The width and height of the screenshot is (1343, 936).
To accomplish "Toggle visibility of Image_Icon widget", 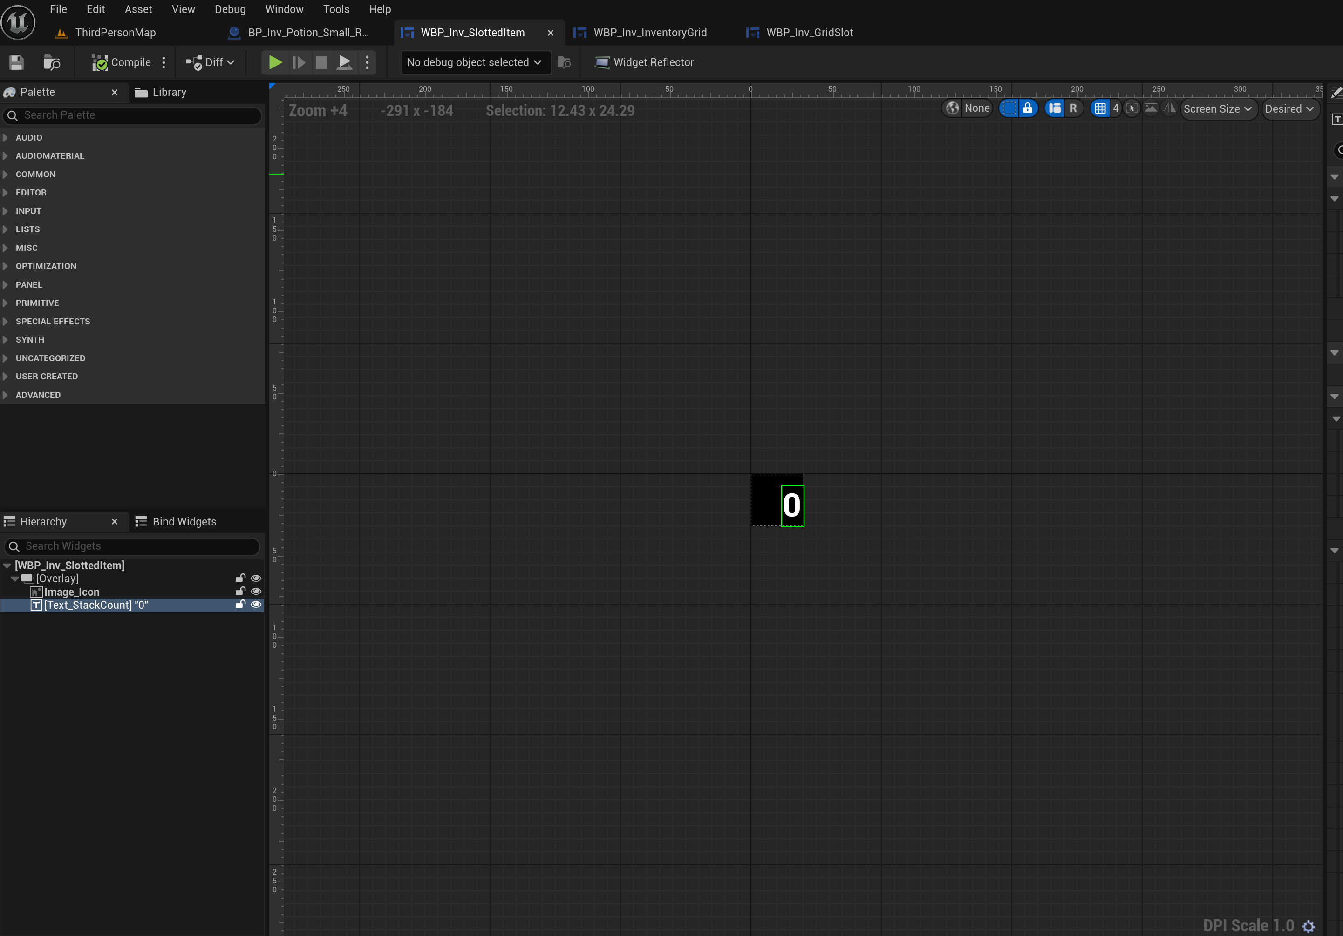I will point(256,592).
